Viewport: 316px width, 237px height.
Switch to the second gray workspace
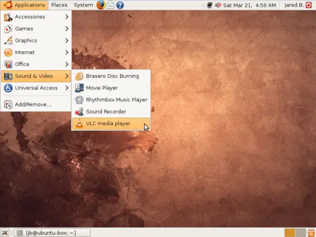[x=300, y=233]
